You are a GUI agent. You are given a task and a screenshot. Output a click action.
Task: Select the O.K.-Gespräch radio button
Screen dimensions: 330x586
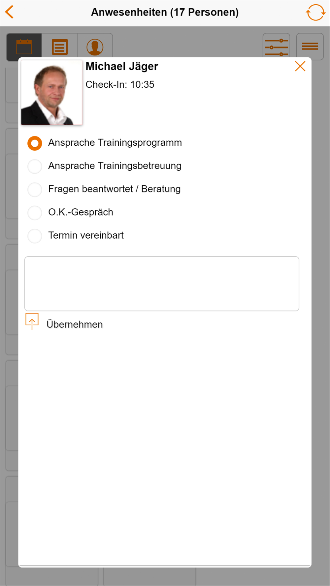tap(35, 213)
